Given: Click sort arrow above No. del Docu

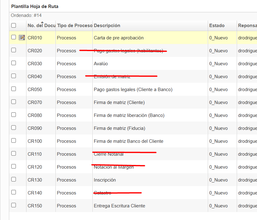Looking at the screenshot, I should (42, 22).
